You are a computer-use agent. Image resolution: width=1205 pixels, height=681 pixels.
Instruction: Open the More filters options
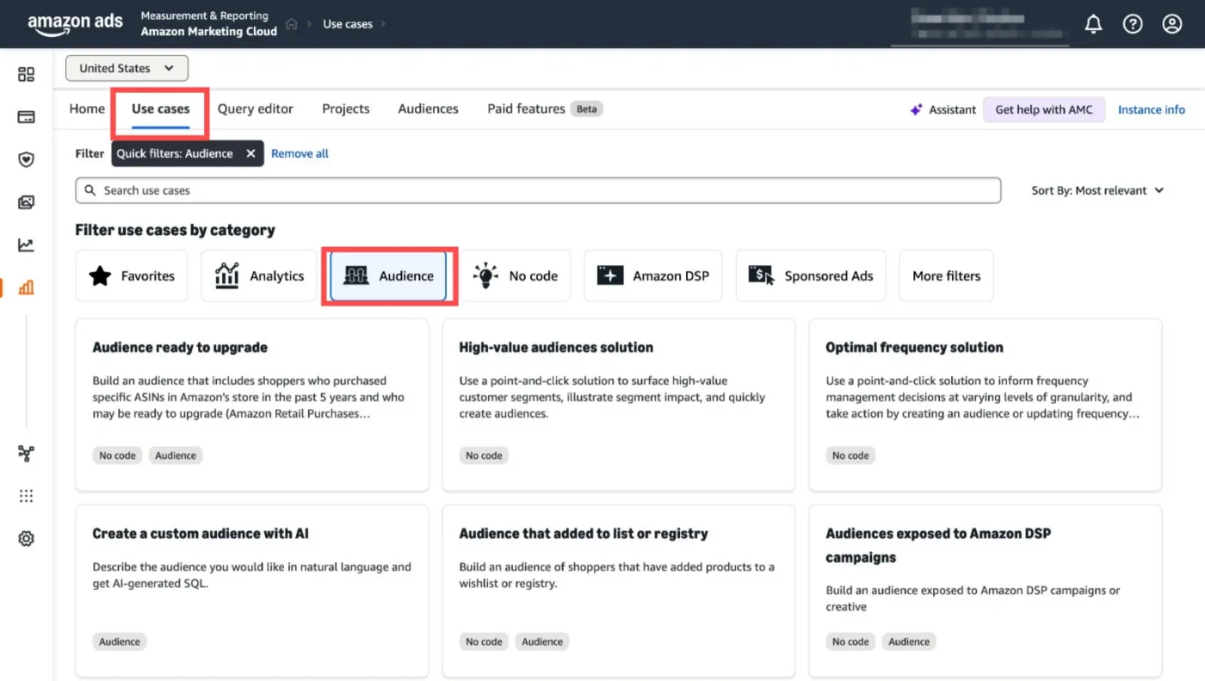click(x=946, y=276)
